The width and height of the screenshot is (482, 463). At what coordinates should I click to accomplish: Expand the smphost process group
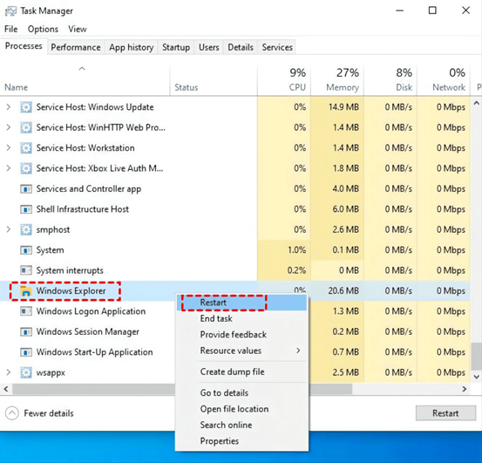click(9, 229)
